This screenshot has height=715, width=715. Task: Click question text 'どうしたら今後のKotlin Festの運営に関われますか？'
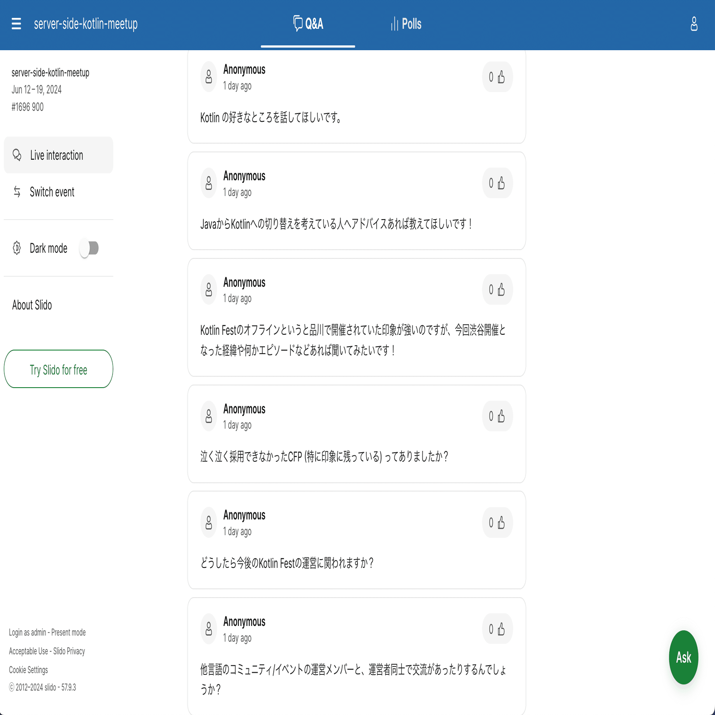tap(287, 563)
